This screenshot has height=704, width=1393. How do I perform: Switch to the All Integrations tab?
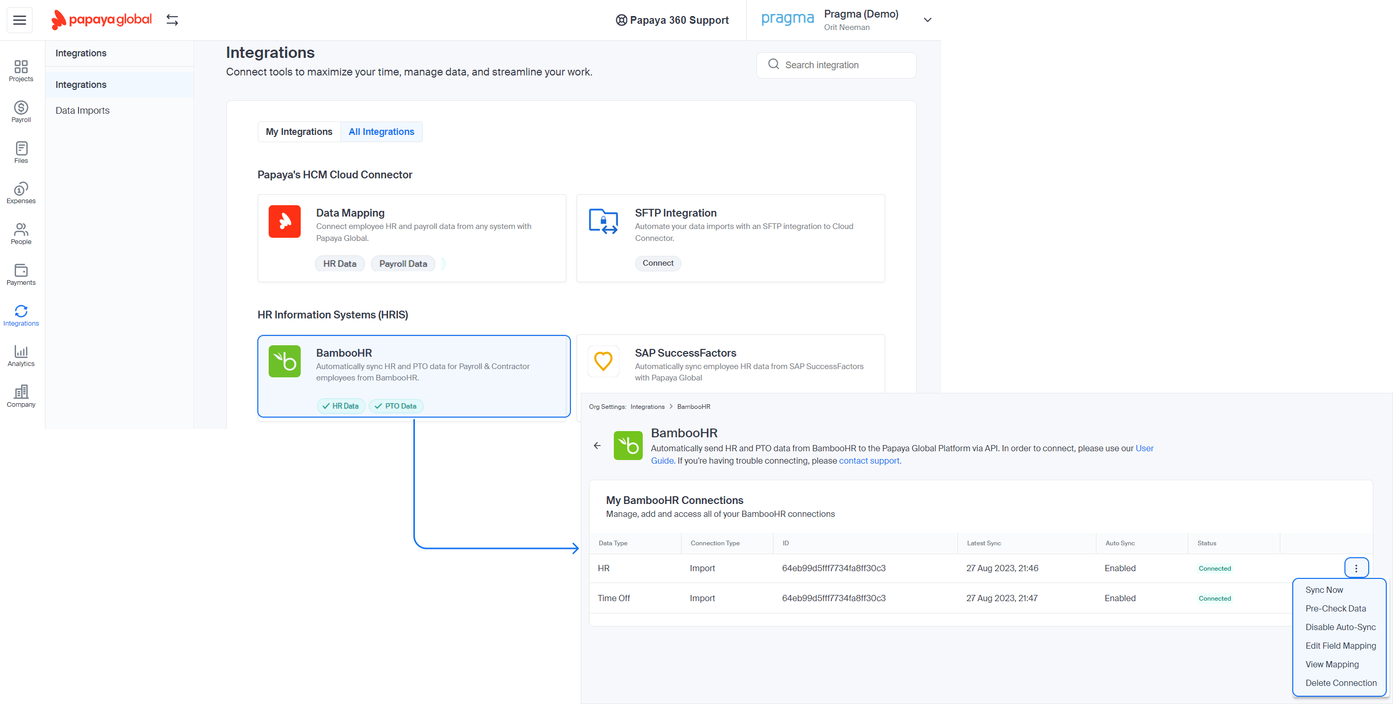tap(381, 131)
